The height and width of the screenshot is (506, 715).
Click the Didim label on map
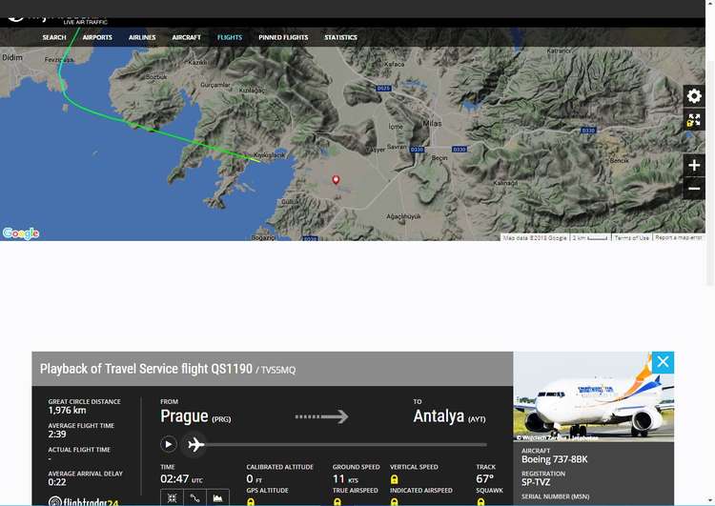12,57
